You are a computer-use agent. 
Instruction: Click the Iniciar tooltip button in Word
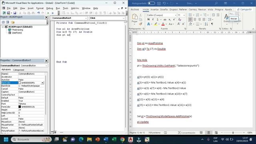(234, 19)
